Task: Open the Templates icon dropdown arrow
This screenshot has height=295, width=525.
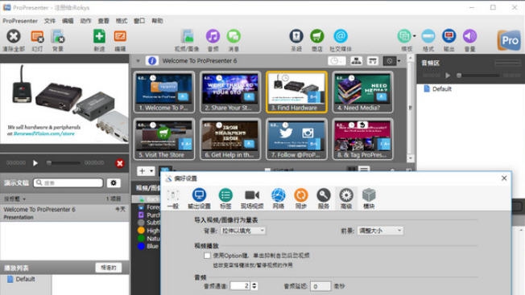Action: 414,35
